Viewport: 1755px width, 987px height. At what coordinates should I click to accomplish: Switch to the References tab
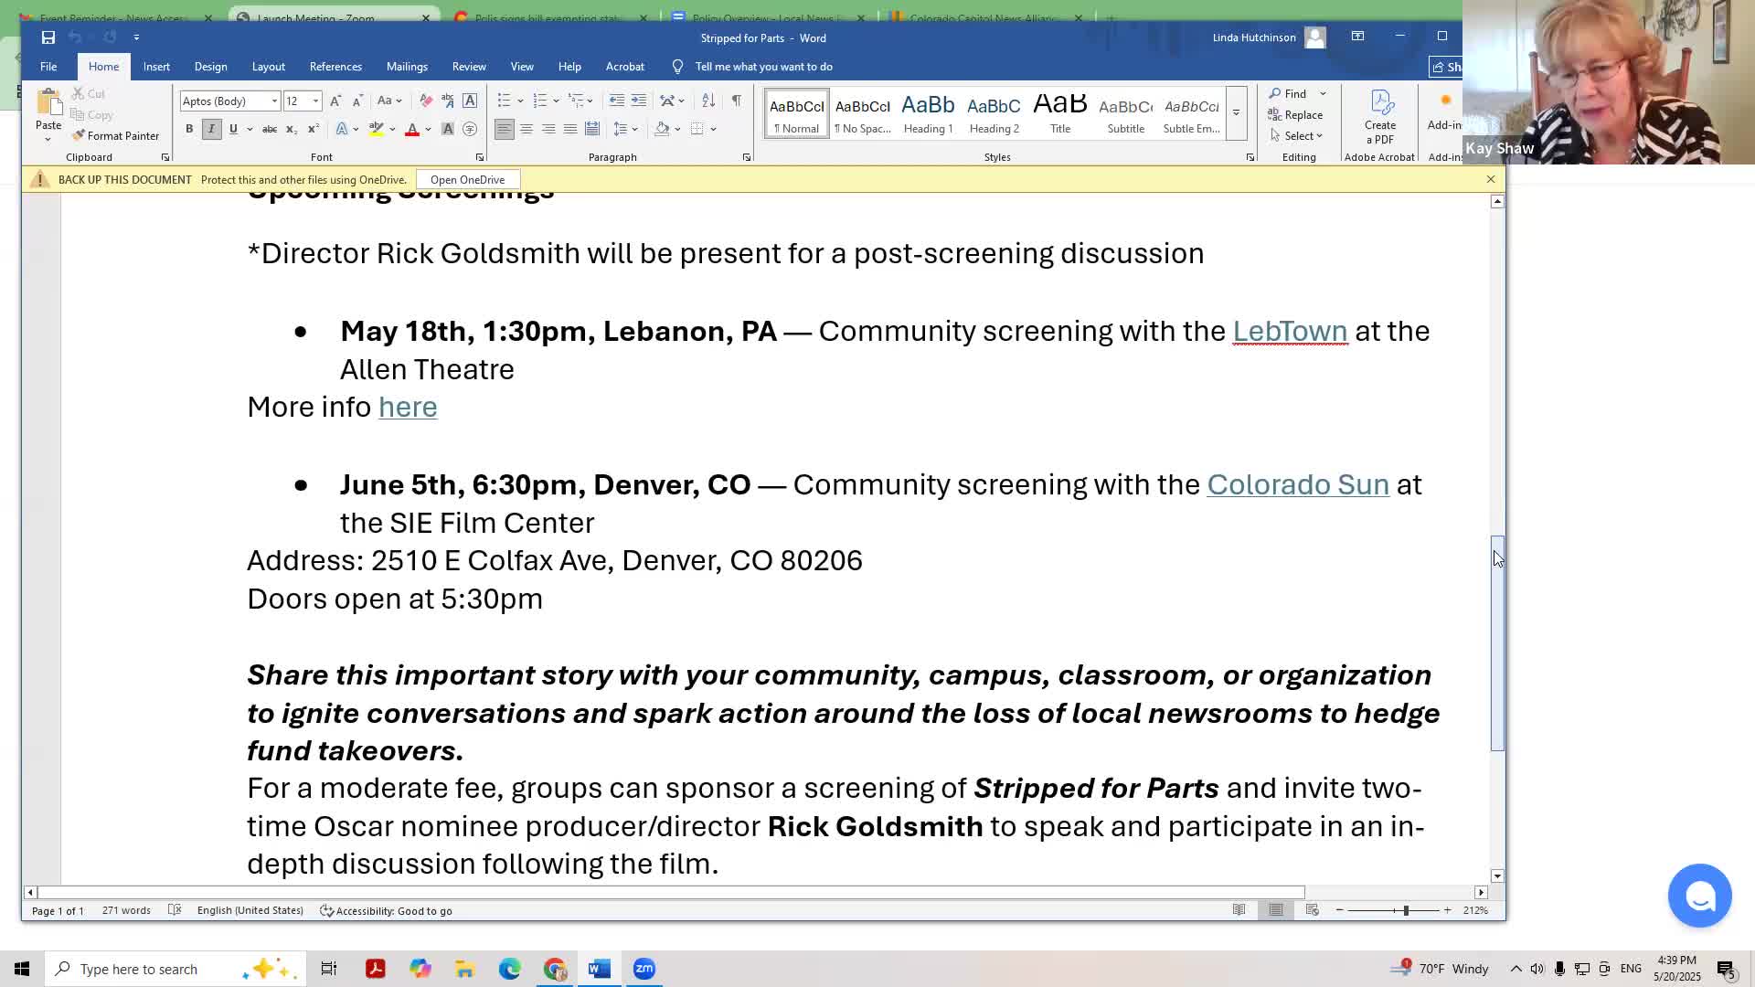(335, 67)
